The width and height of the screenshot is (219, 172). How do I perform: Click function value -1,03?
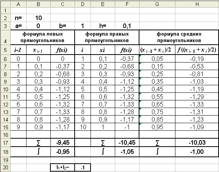tap(197, 81)
